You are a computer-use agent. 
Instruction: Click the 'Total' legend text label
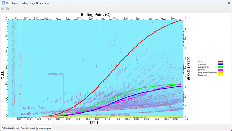[201, 61]
